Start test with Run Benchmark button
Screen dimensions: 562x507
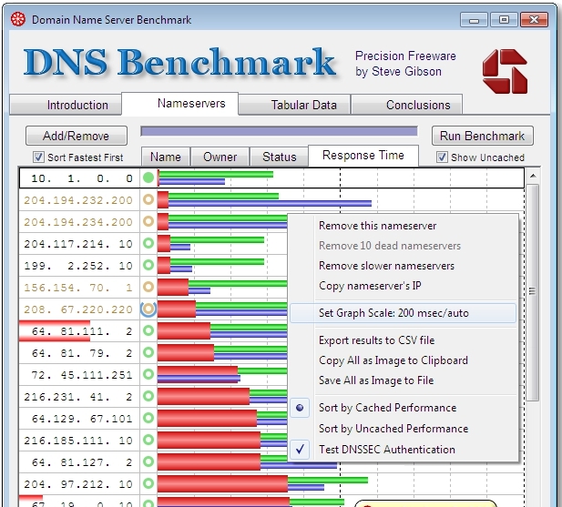click(482, 136)
